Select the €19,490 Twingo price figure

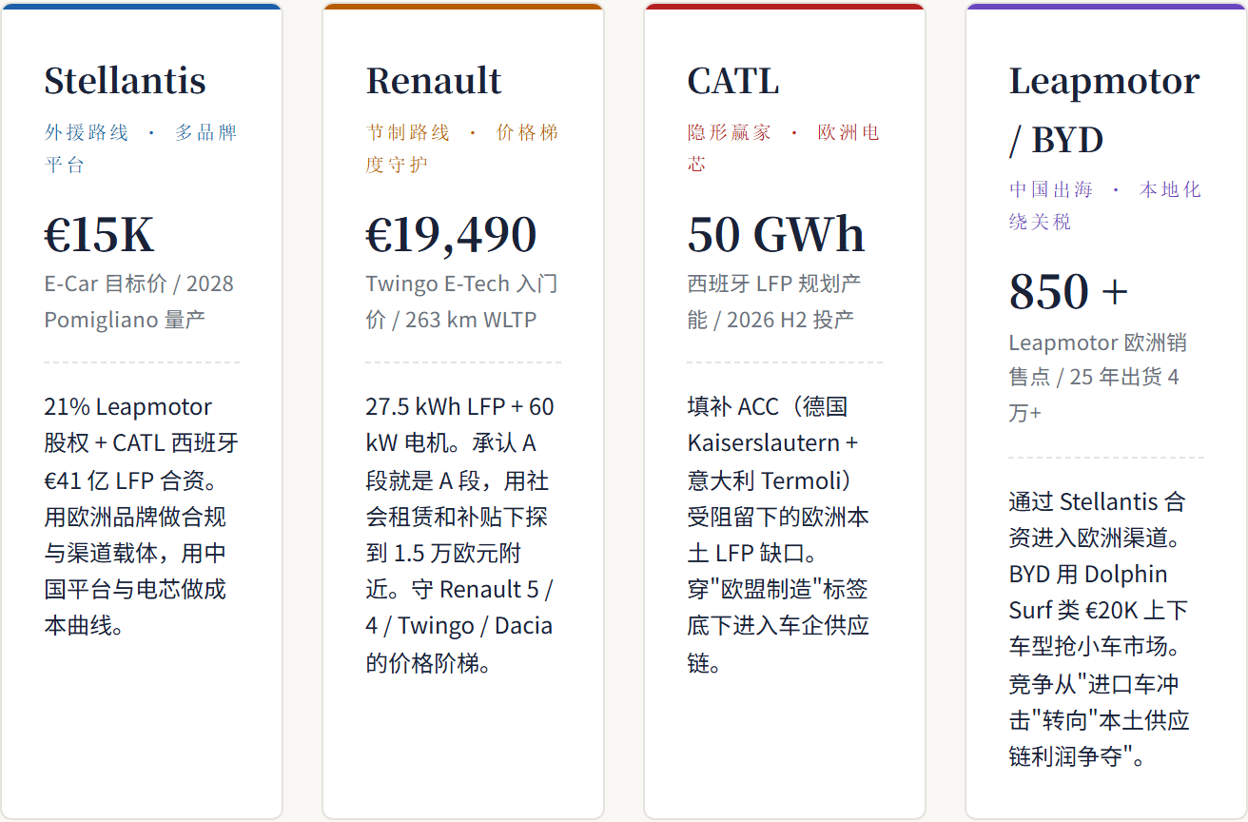[x=451, y=234]
